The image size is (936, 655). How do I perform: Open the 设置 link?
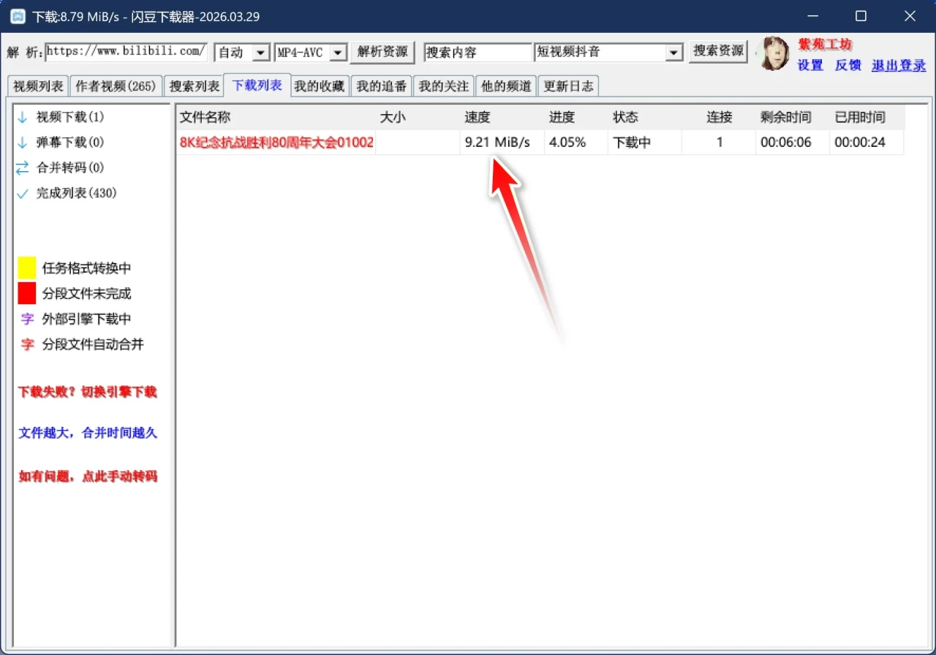(x=810, y=65)
